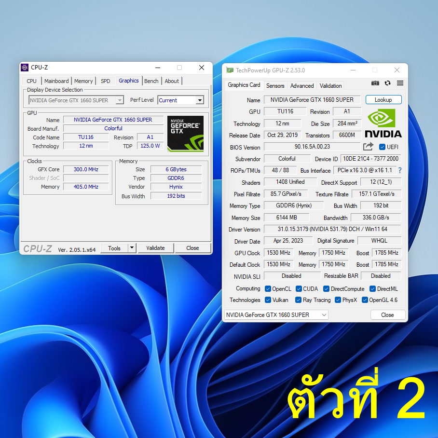Expand the Tools dropdown arrow in CPU-Z
438x438 pixels.
click(132, 248)
